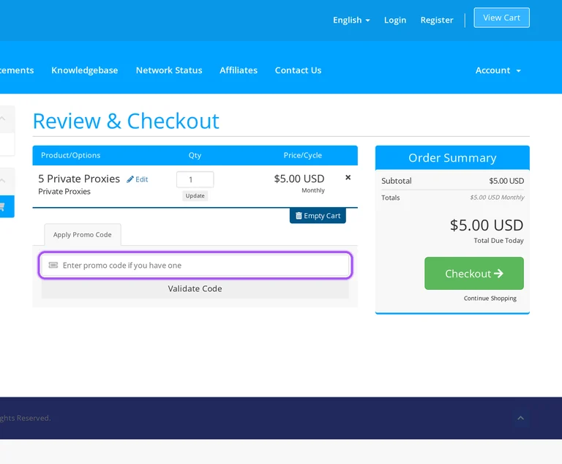This screenshot has height=464, width=562.
Task: Open Network Status menu item
Action: [x=169, y=70]
